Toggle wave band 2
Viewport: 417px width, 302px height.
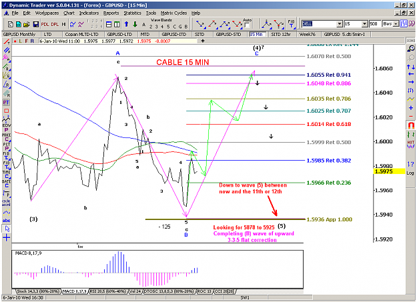151,27
